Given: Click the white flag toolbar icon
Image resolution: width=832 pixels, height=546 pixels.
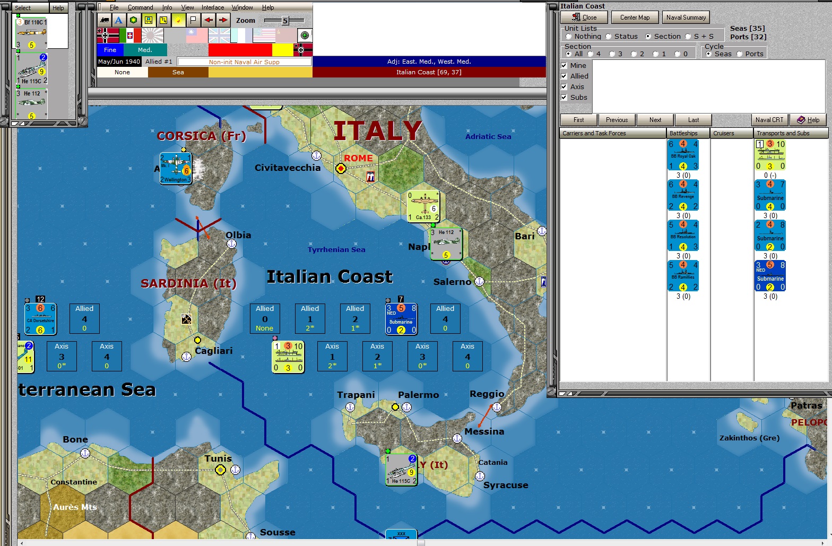Looking at the screenshot, I should coord(193,20).
